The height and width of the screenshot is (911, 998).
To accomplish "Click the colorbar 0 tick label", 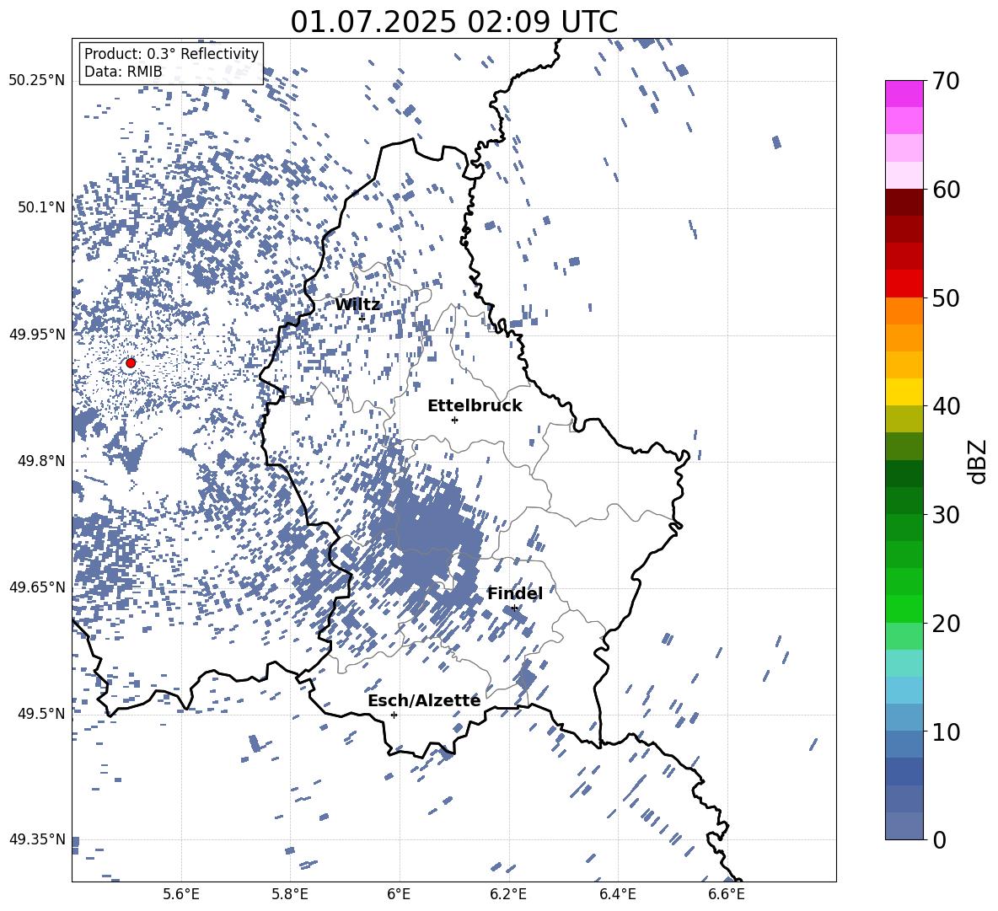I will 939,839.
